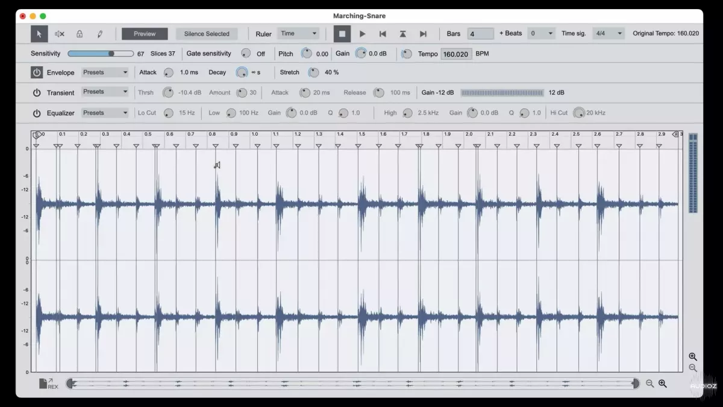Click the Transient gain reduction meter

(502, 93)
